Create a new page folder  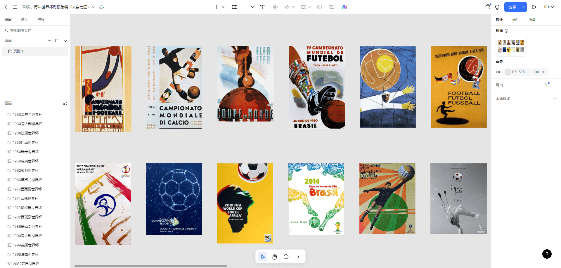57,41
